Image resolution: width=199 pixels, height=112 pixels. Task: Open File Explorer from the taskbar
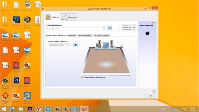[x=21, y=109]
